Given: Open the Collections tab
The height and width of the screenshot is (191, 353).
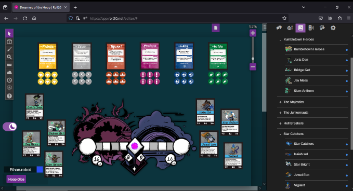Looking at the screenshot, I should coord(322,28).
